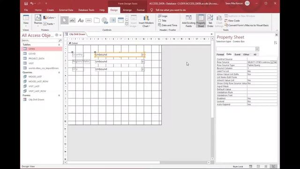This screenshot has height=169, width=300.
Task: Switch to the Database Tools ribbon tab
Action: pos(86,10)
